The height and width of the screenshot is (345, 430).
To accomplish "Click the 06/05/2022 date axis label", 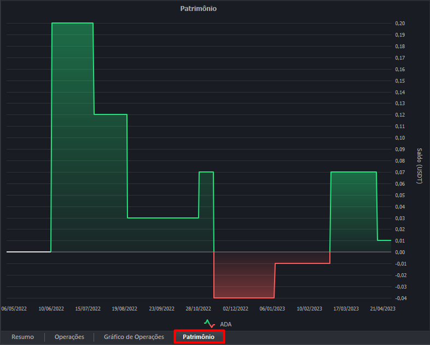I will point(14,309).
